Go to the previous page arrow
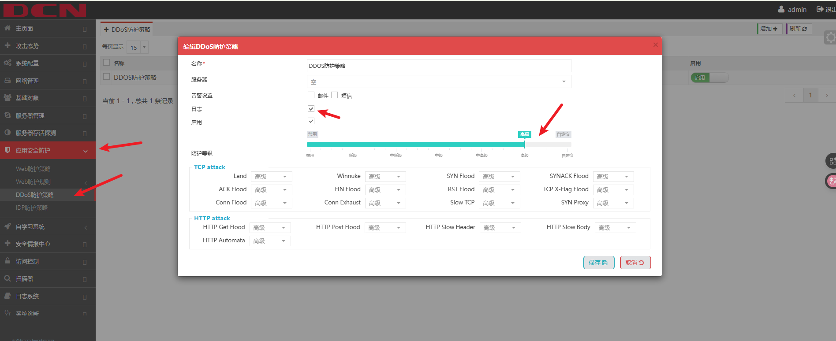The image size is (836, 341). point(794,95)
